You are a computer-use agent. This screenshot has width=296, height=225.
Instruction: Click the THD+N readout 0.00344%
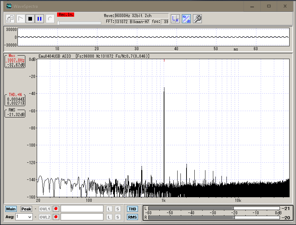click(16, 99)
